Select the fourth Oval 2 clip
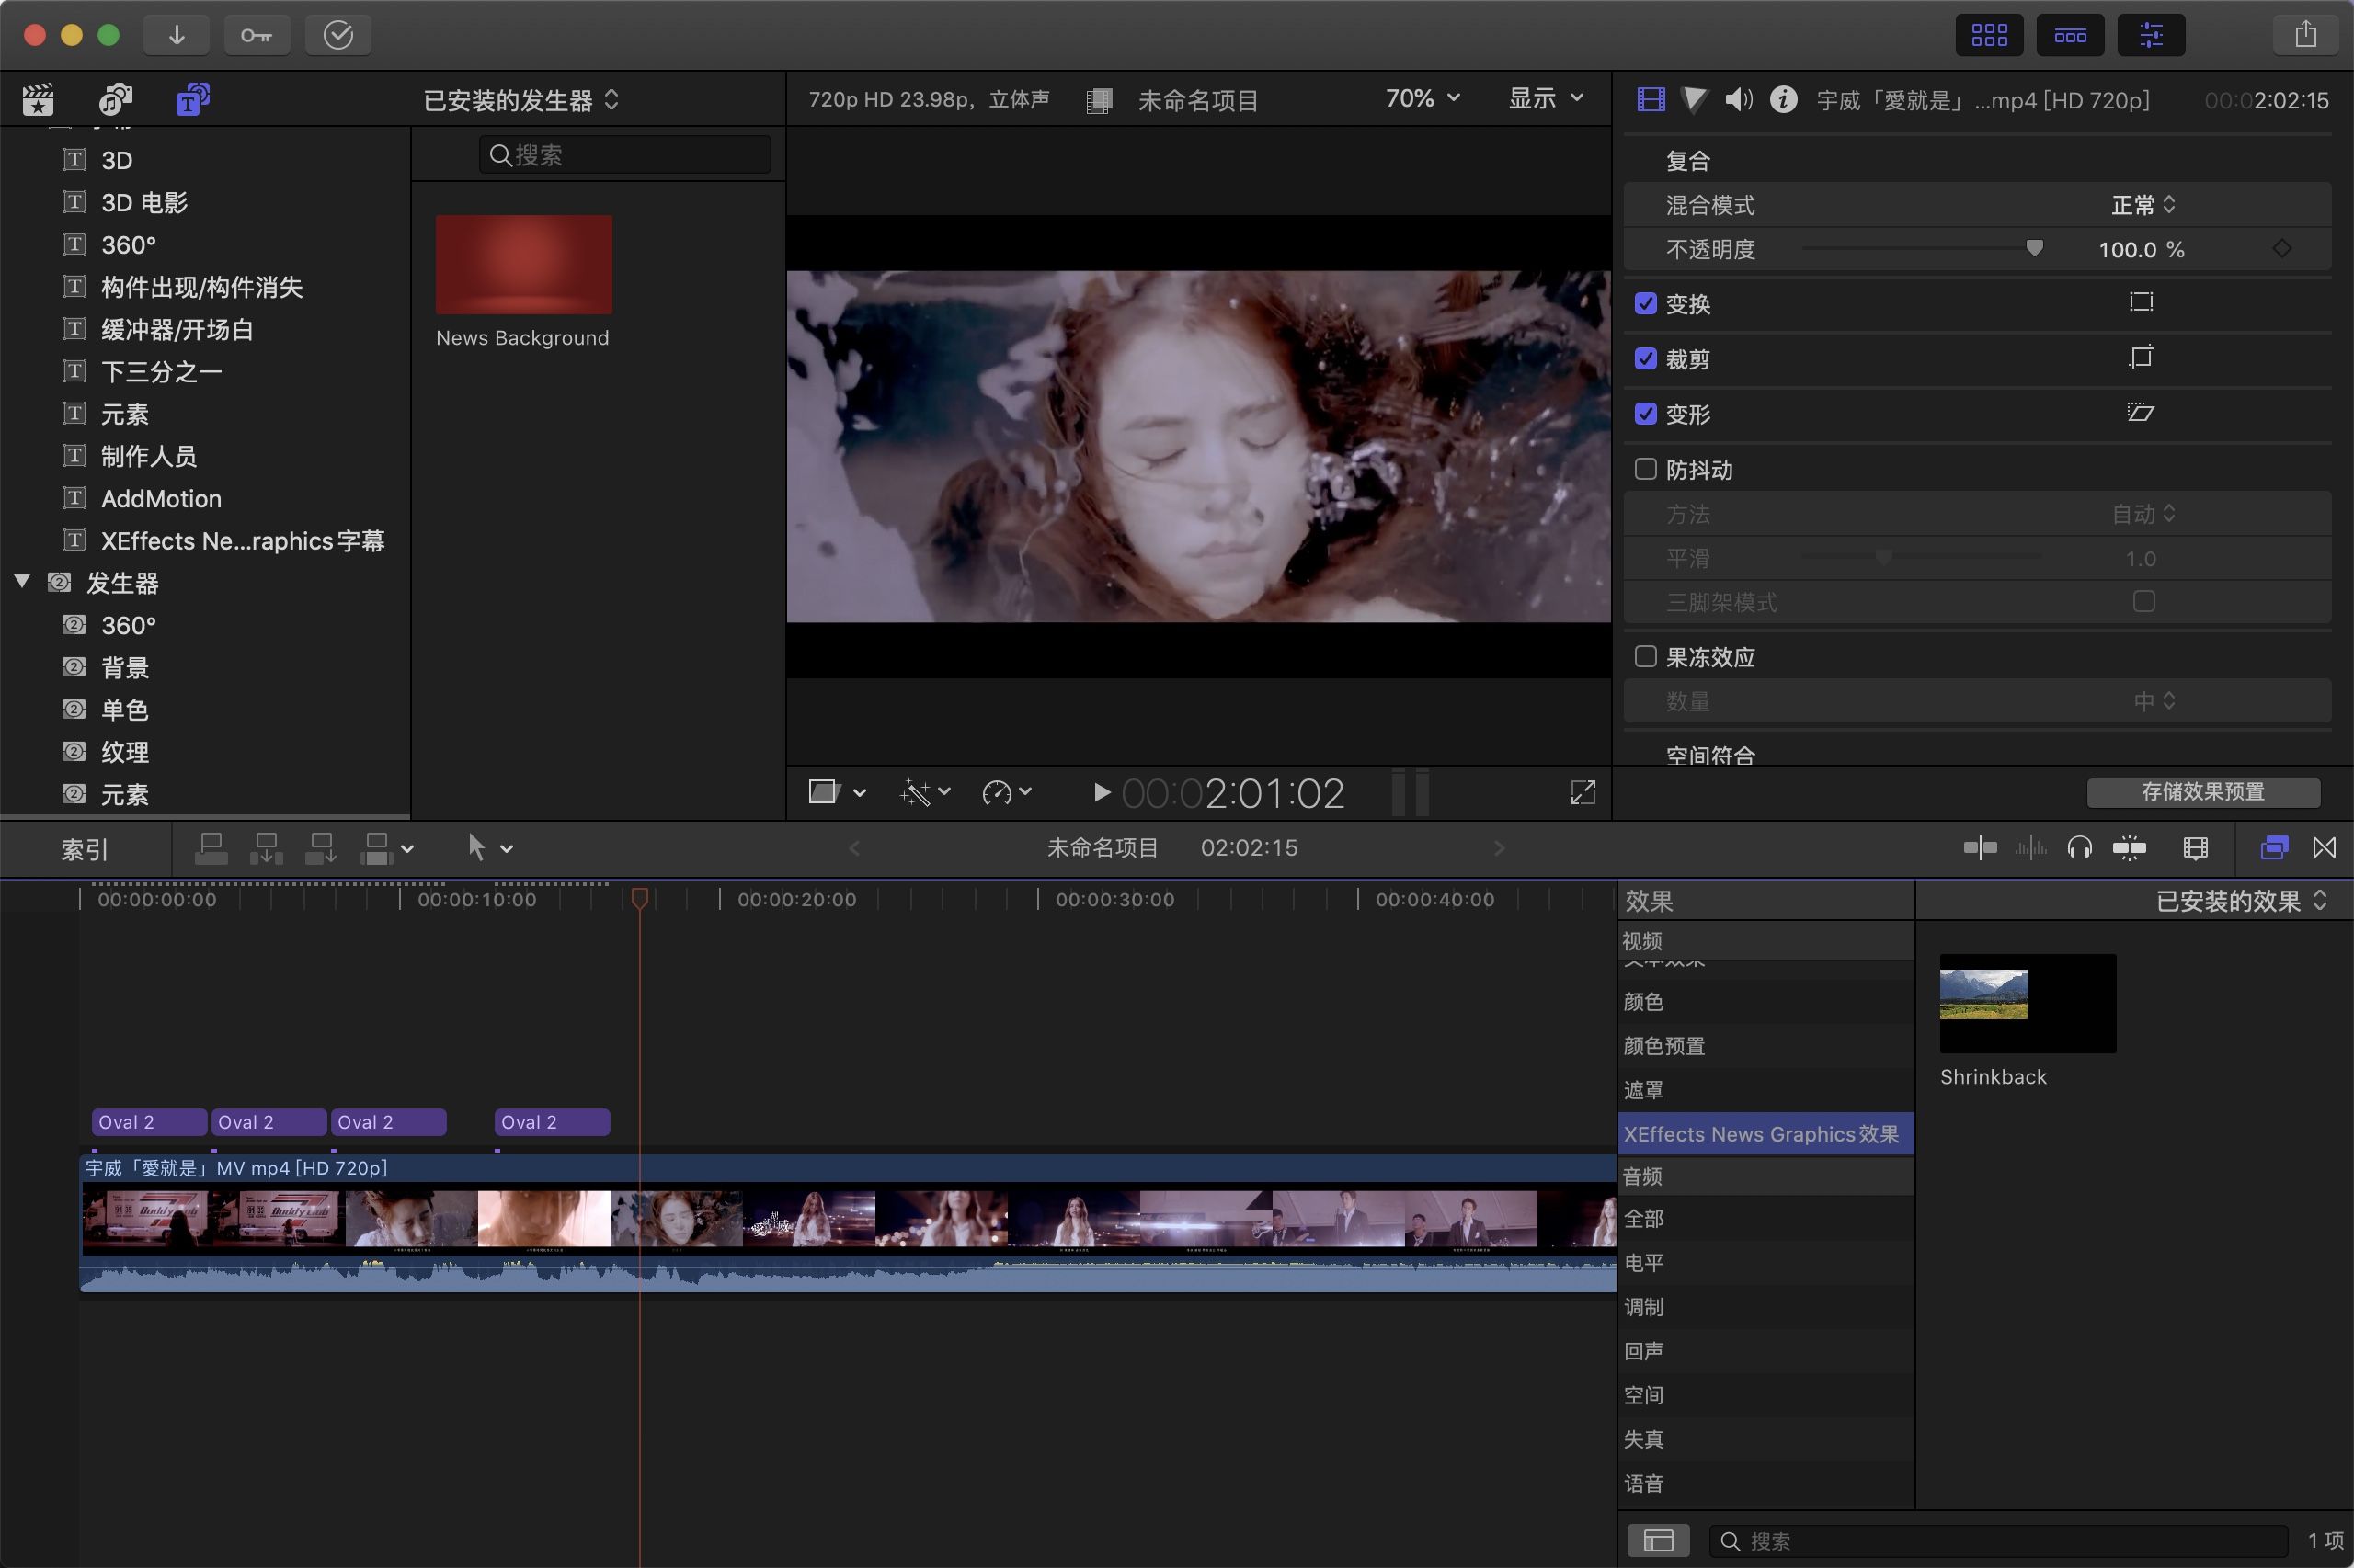 (x=553, y=1122)
